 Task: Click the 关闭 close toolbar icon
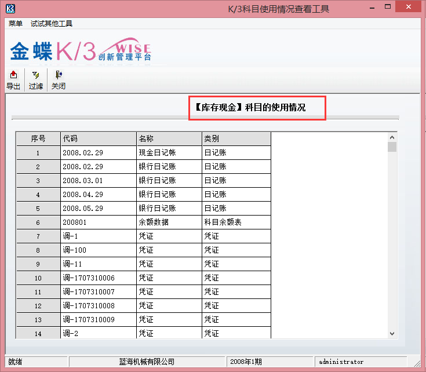click(x=59, y=80)
